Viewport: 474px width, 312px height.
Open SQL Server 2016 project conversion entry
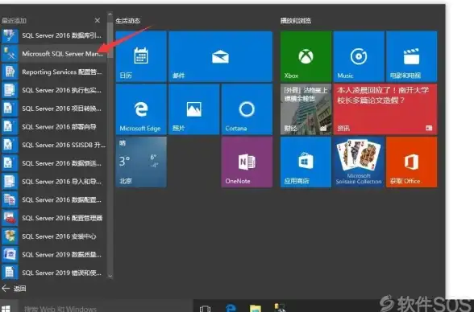[x=53, y=109]
